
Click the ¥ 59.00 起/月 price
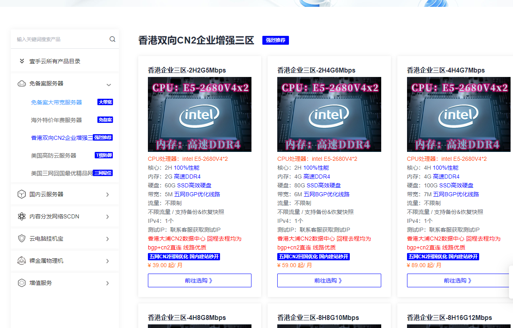(295, 265)
